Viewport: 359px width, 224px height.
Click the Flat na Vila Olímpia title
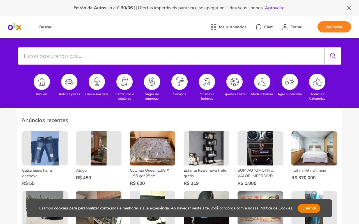click(309, 170)
